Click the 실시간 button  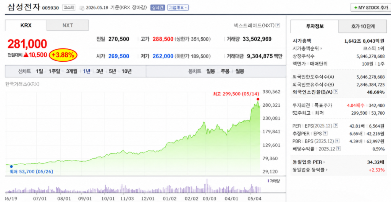click(157, 8)
